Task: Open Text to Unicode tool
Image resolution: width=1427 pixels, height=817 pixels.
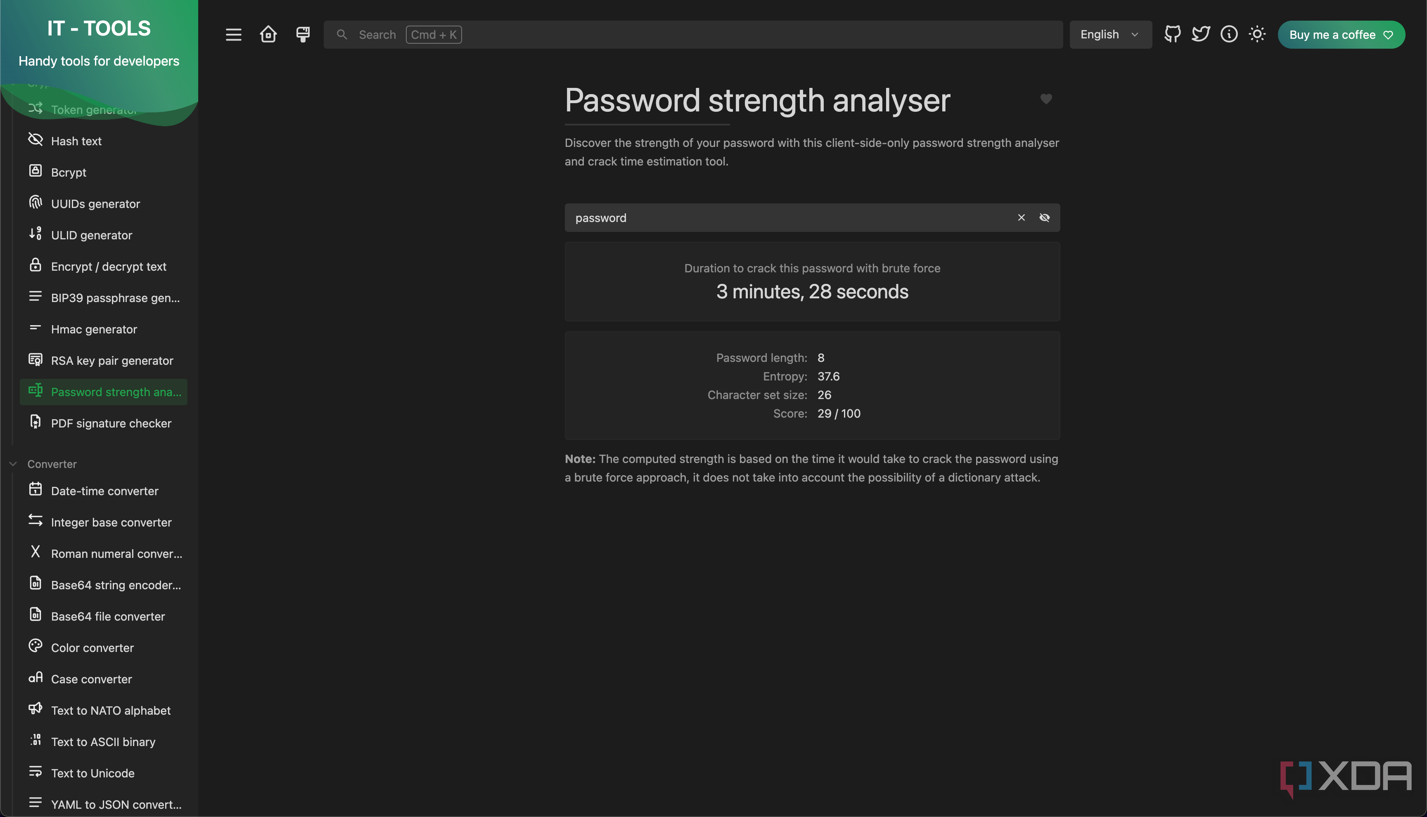Action: [x=103, y=774]
